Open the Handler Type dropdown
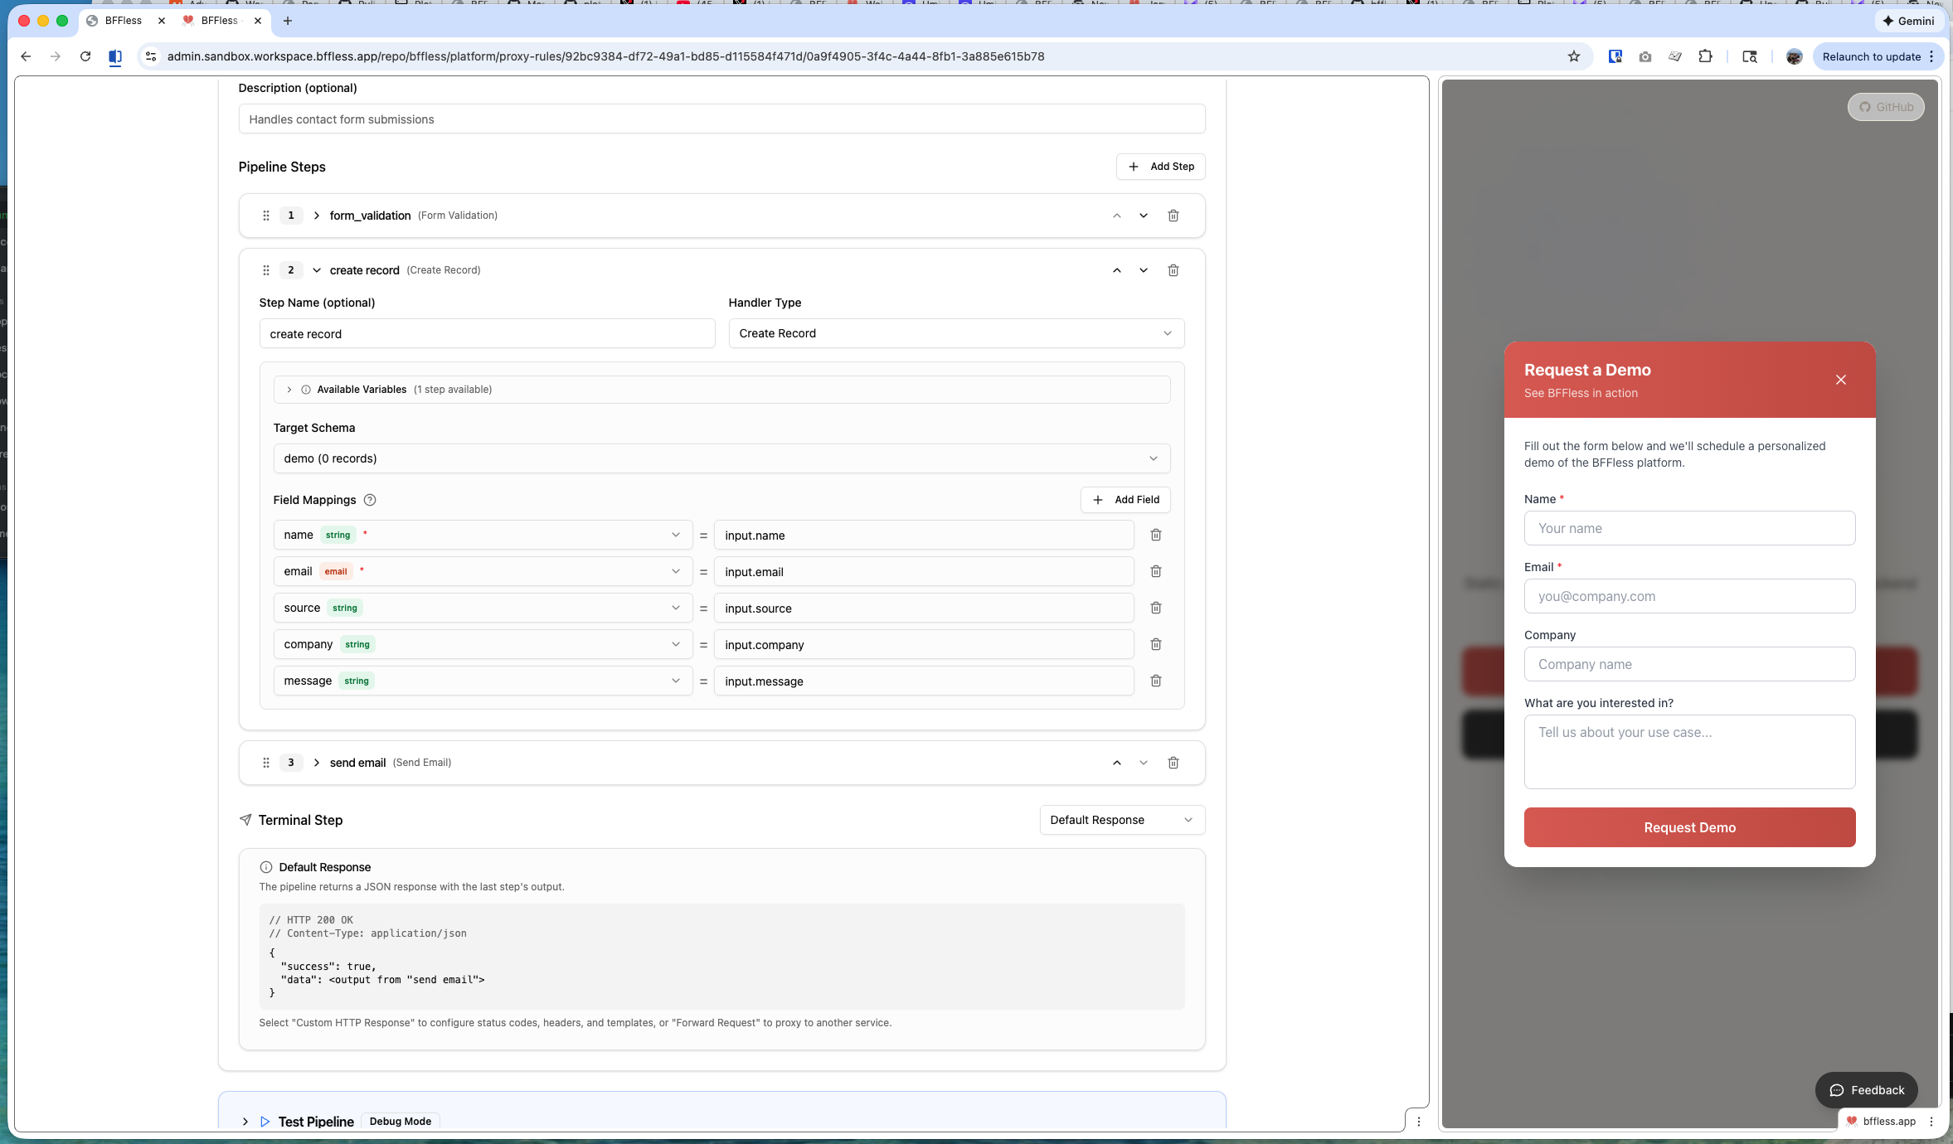 coord(955,333)
